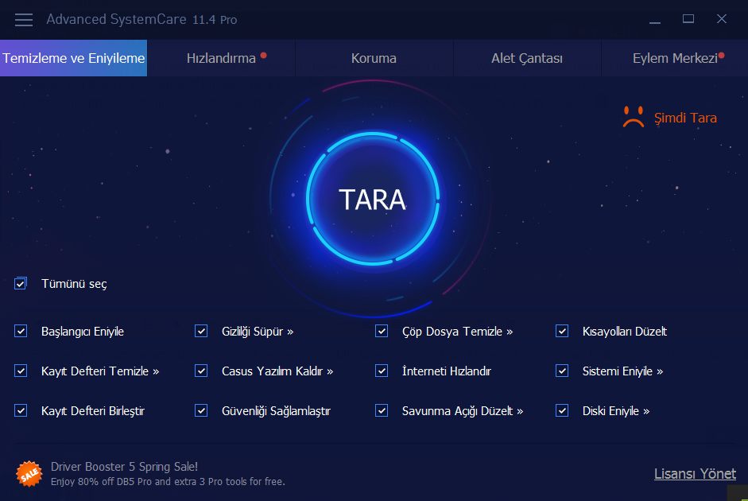Disable Casus Yazılım Kaldır checkbox
Screen dimensions: 748x501
(x=201, y=371)
